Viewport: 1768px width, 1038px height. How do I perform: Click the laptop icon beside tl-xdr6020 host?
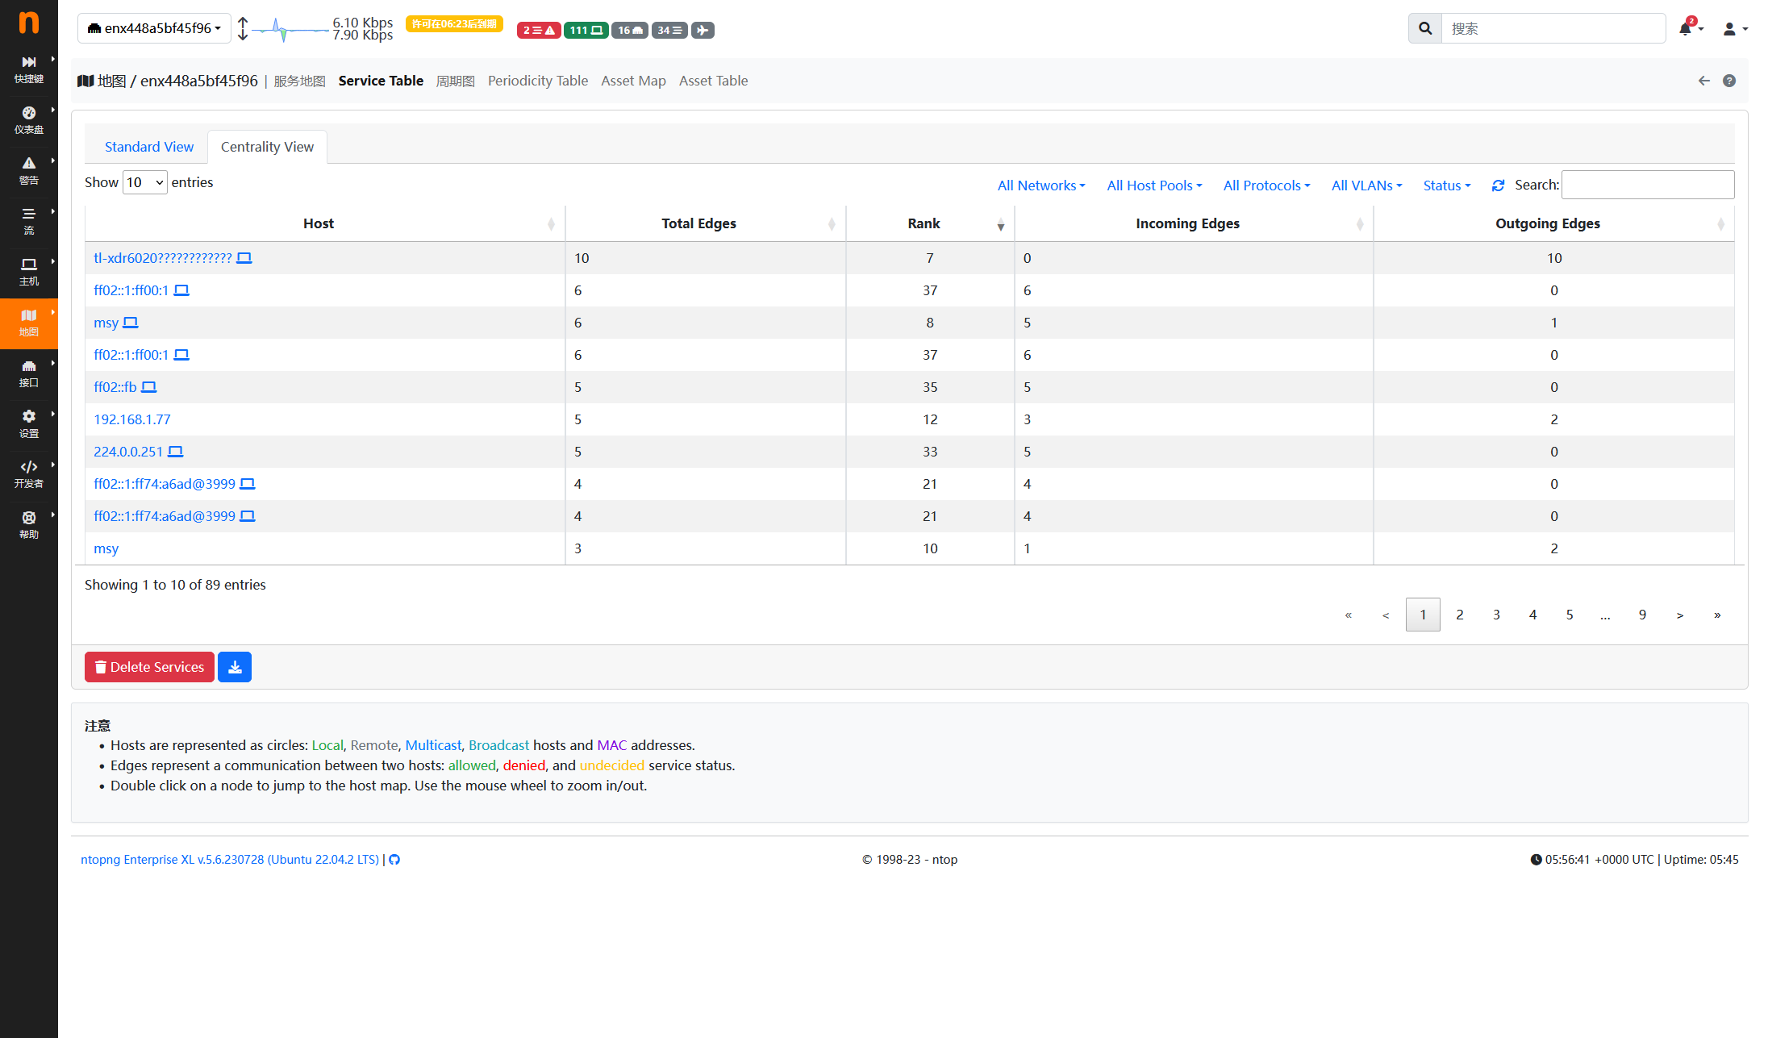(244, 258)
